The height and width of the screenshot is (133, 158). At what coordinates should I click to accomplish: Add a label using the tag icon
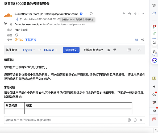(x=16, y=35)
